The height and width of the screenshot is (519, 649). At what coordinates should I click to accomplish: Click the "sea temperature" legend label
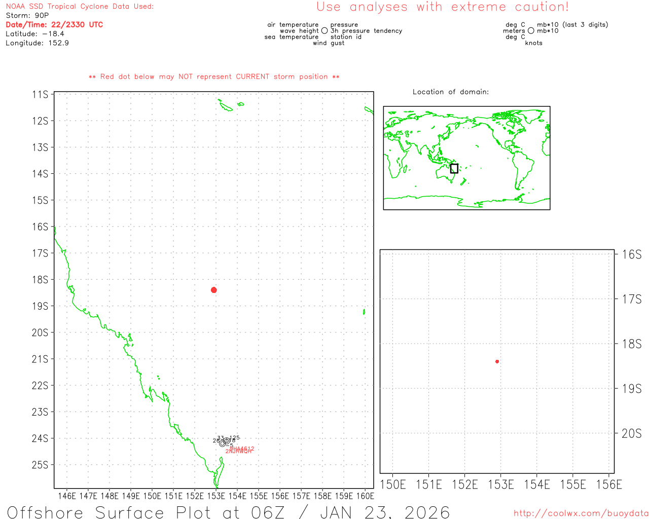[x=292, y=37]
